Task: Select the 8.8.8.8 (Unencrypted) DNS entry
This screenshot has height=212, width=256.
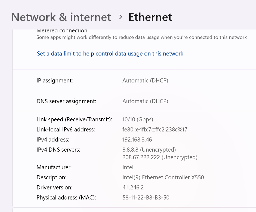Action: pyautogui.click(x=149, y=150)
